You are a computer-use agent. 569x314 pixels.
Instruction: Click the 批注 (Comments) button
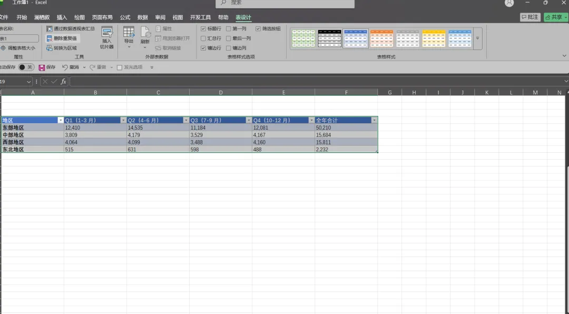530,17
